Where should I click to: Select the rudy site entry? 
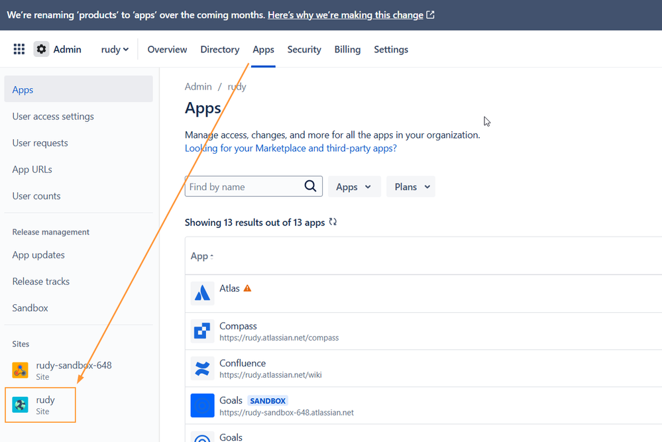(x=40, y=405)
